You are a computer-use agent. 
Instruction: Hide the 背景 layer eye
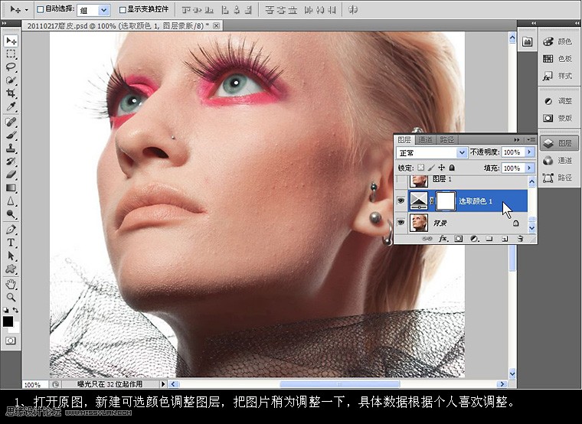coord(401,222)
